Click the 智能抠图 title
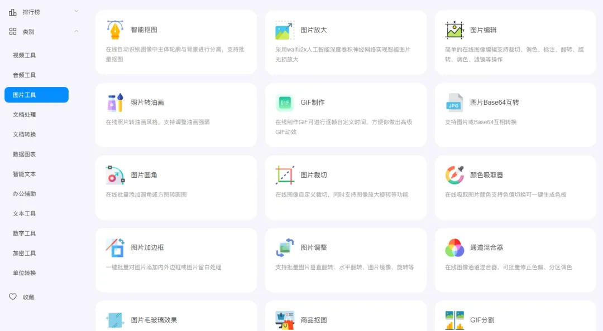 pyautogui.click(x=144, y=30)
